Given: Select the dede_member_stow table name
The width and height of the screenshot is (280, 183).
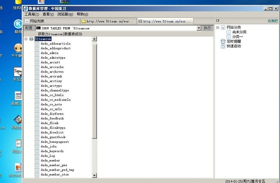Looking at the screenshot, I should (x=54, y=175).
